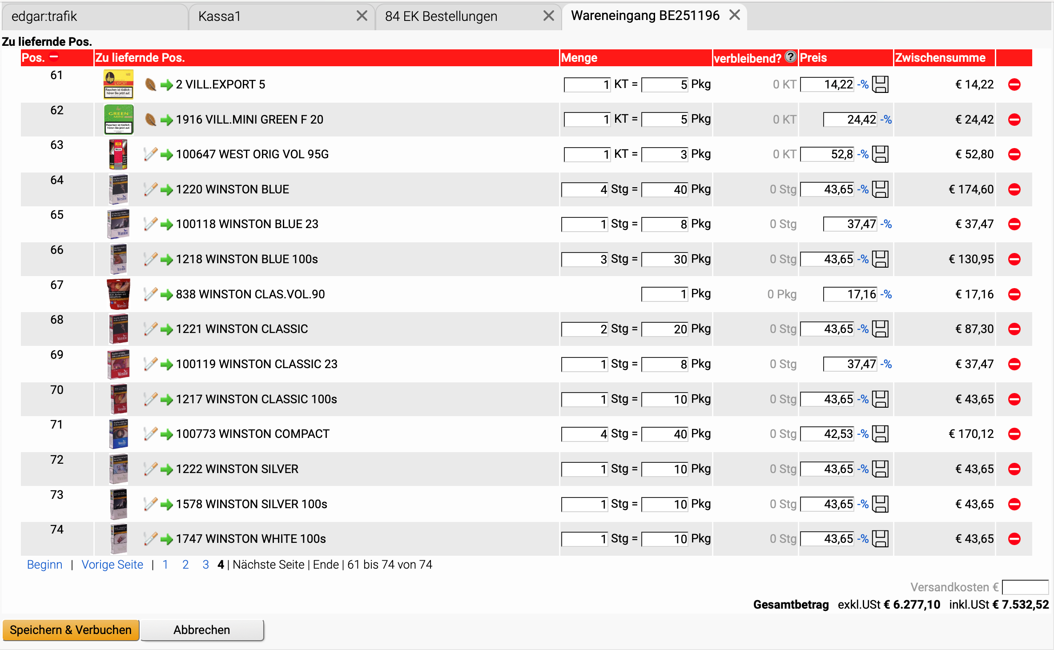Jump to page 2 of positions
This screenshot has height=650, width=1054.
pos(185,565)
